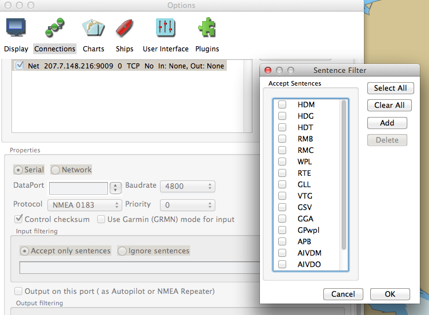Check the RTE sentence checkbox
The height and width of the screenshot is (315, 429).
coord(282,173)
